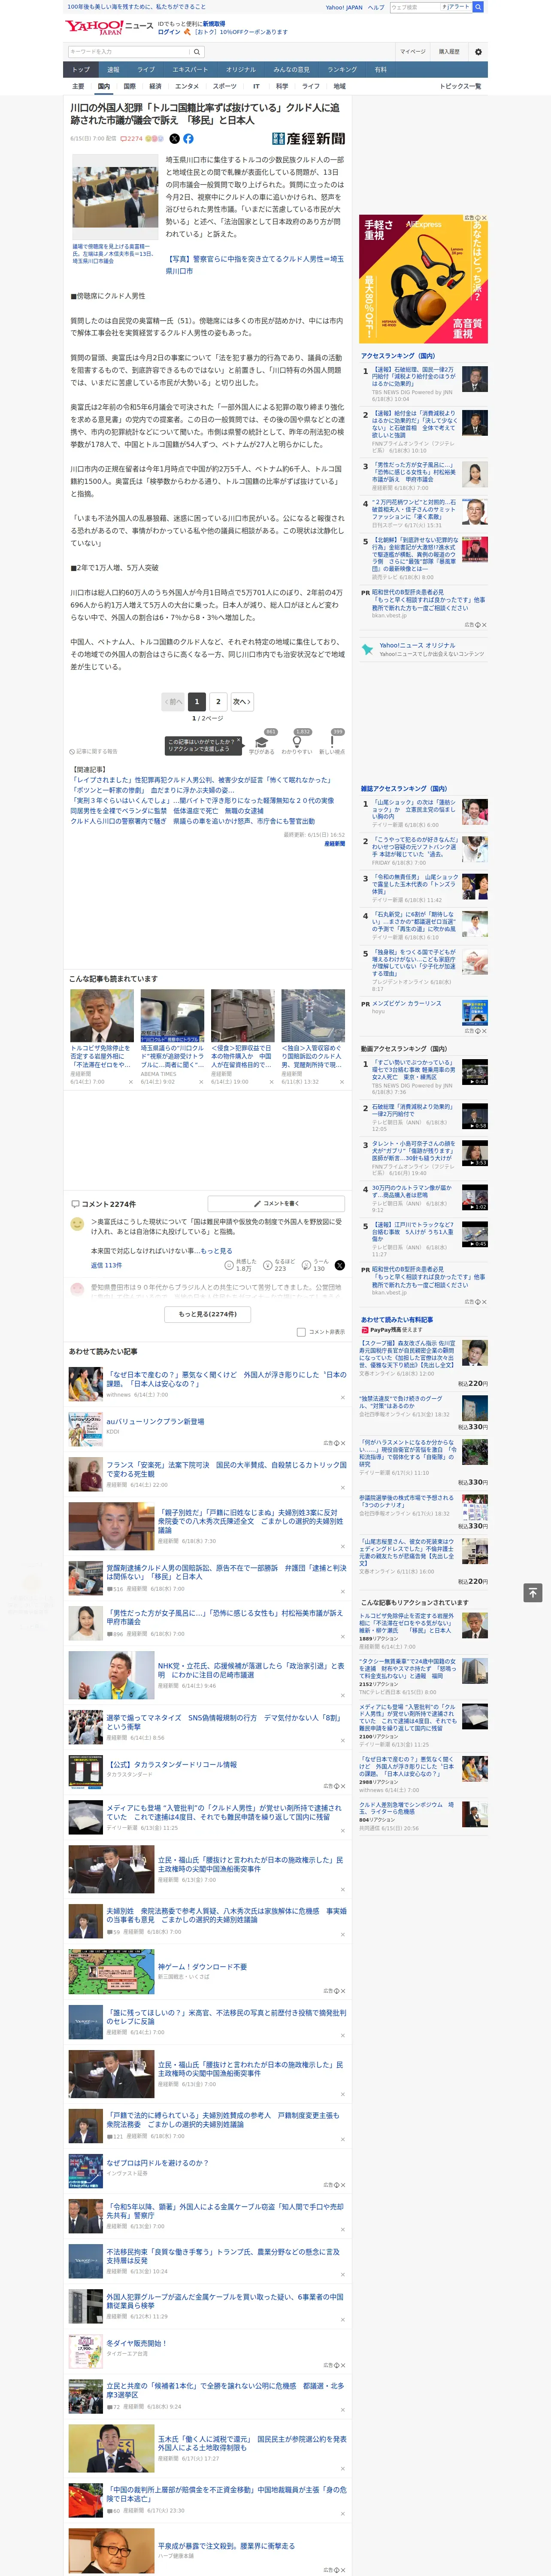
Task: React with わかりやすい lightbulb icon
Action: (x=297, y=741)
